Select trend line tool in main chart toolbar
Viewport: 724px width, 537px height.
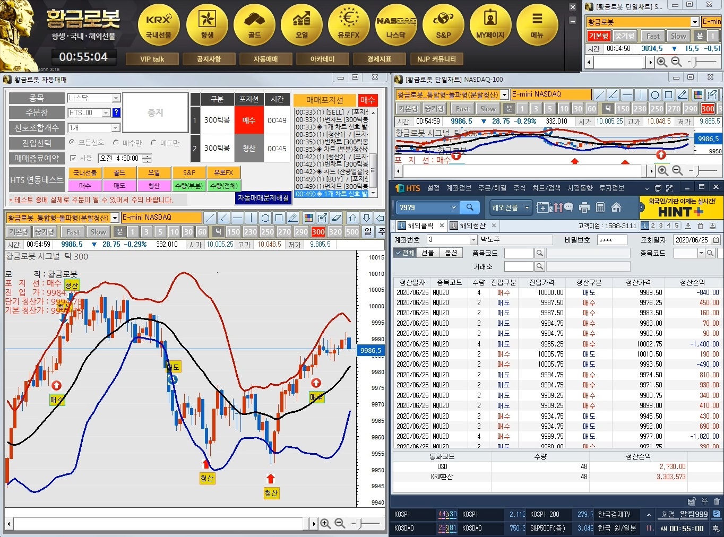click(210, 218)
